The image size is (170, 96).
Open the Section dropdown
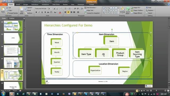(x=29, y=13)
